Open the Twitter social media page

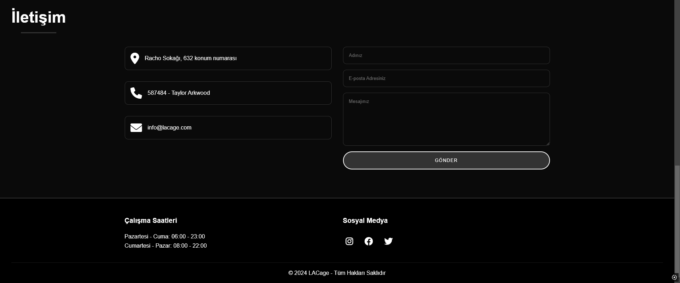coord(388,241)
